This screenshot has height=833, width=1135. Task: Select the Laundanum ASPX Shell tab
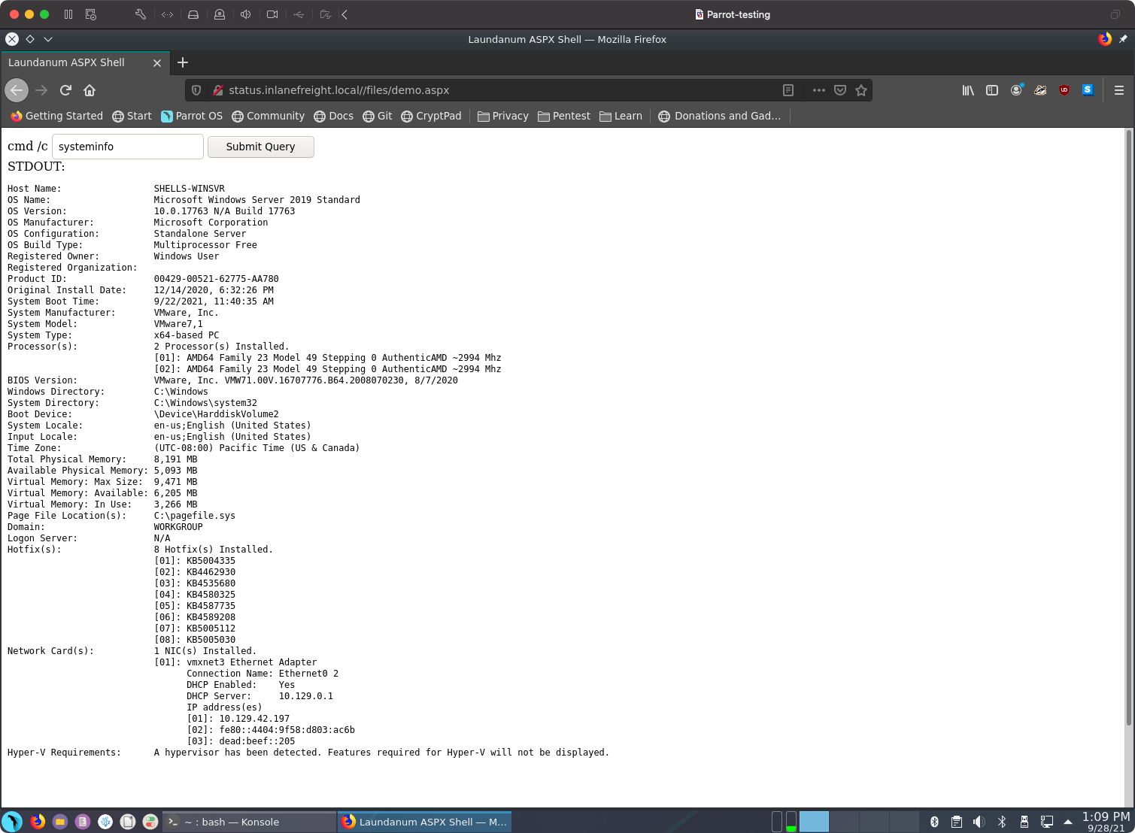[85, 63]
